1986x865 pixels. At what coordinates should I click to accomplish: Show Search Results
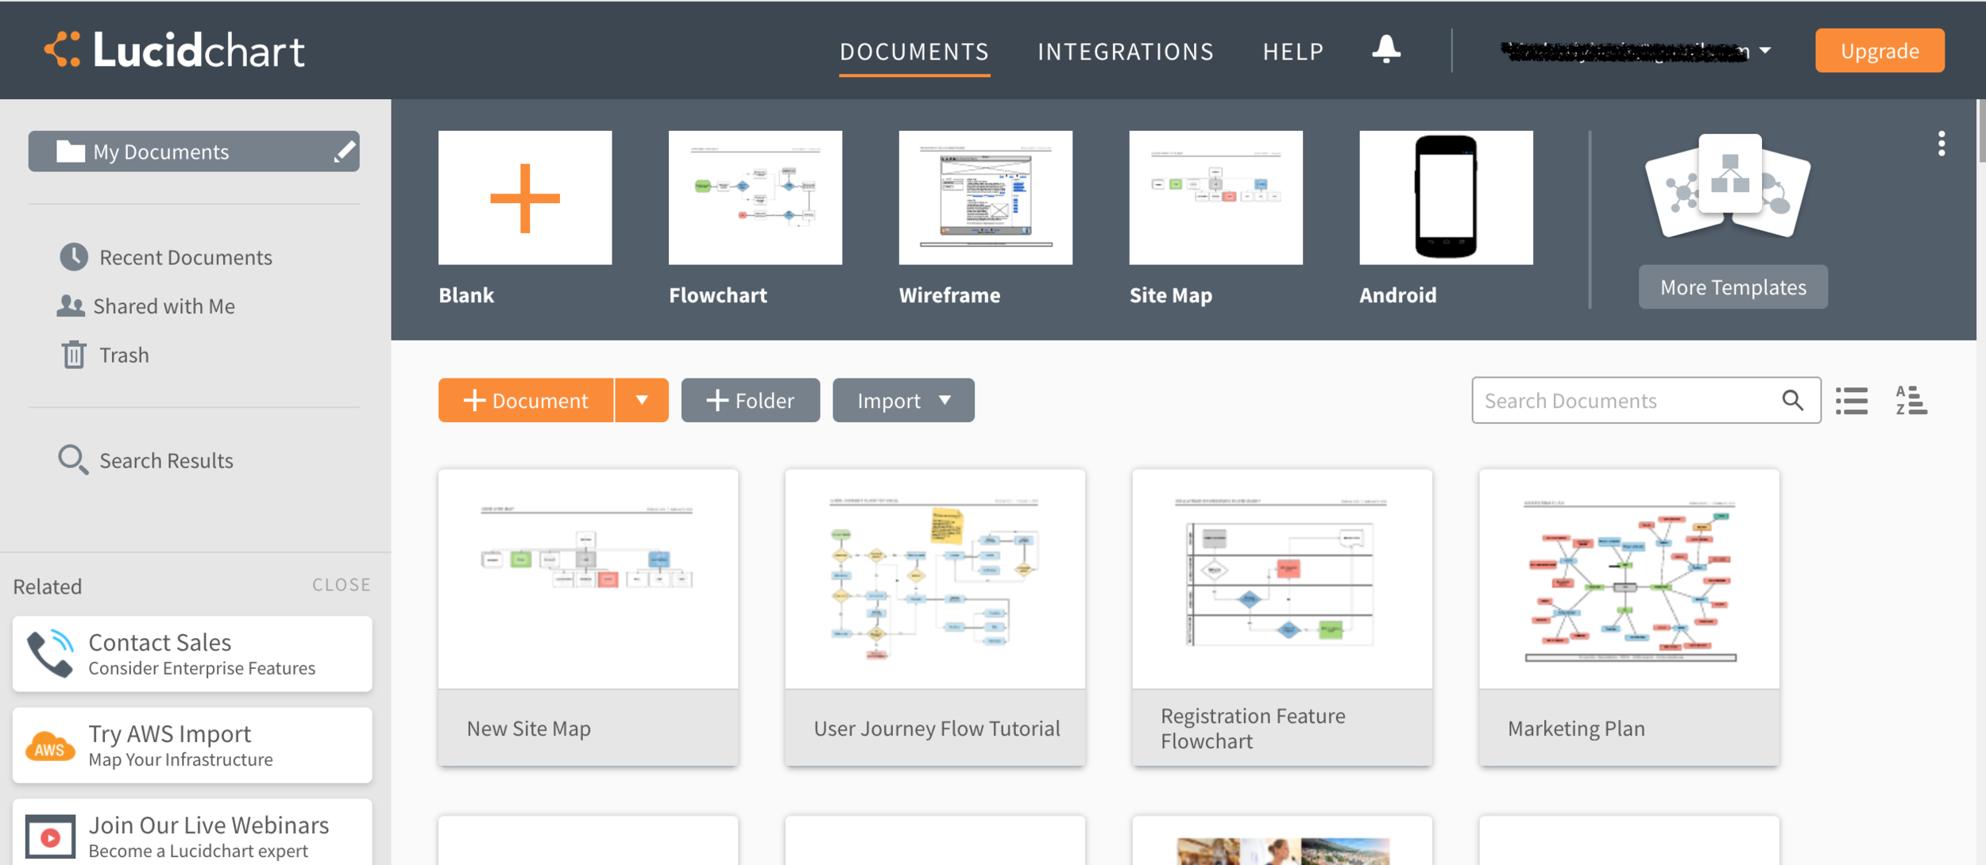point(166,460)
